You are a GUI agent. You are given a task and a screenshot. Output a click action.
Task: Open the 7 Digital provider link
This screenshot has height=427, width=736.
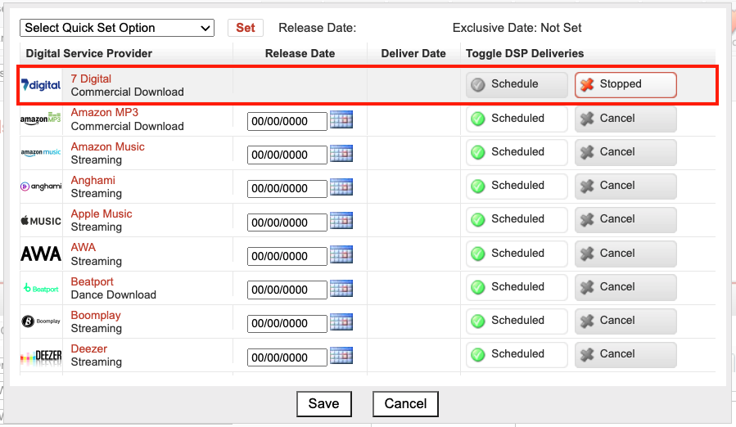(91, 79)
